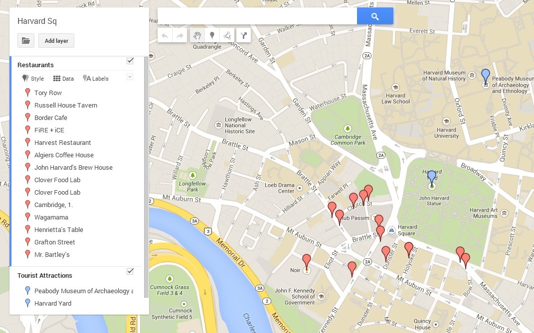Screen dimensions: 534x333
Task: Open Labels options for Restaurants layer
Action: pyautogui.click(x=96, y=79)
